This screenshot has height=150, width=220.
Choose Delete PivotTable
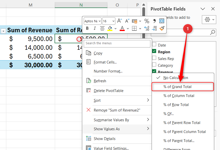click(x=117, y=91)
